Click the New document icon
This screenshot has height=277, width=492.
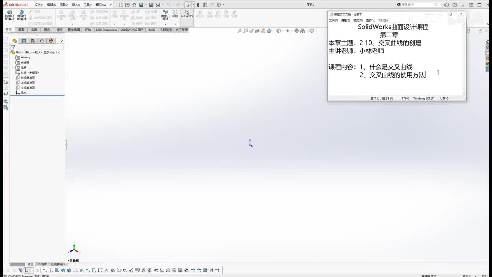point(121,5)
